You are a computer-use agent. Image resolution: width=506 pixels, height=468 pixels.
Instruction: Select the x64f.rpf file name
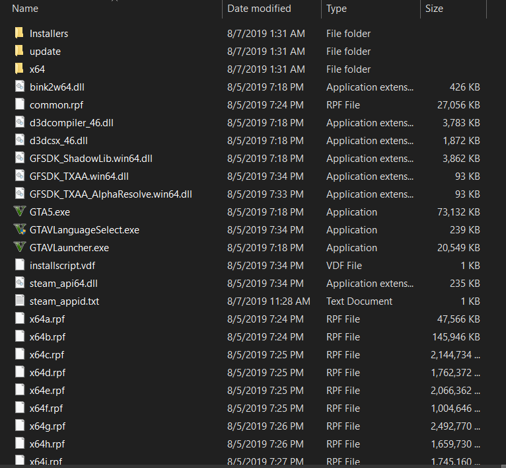point(46,409)
